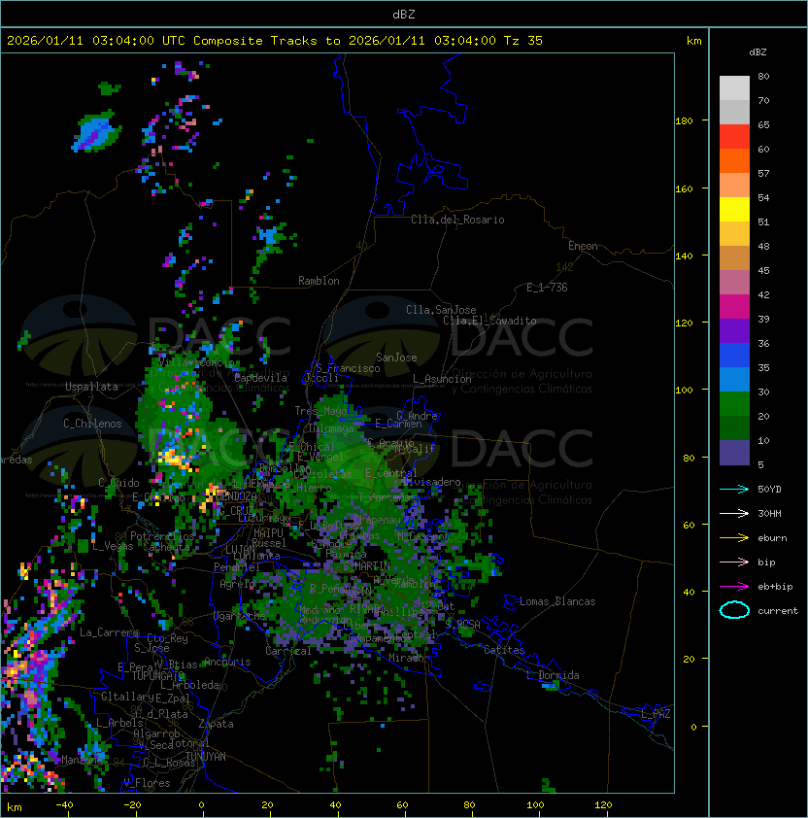This screenshot has height=818, width=808.
Task: Click the cyan 50YD arrow in legend
Action: (x=734, y=490)
